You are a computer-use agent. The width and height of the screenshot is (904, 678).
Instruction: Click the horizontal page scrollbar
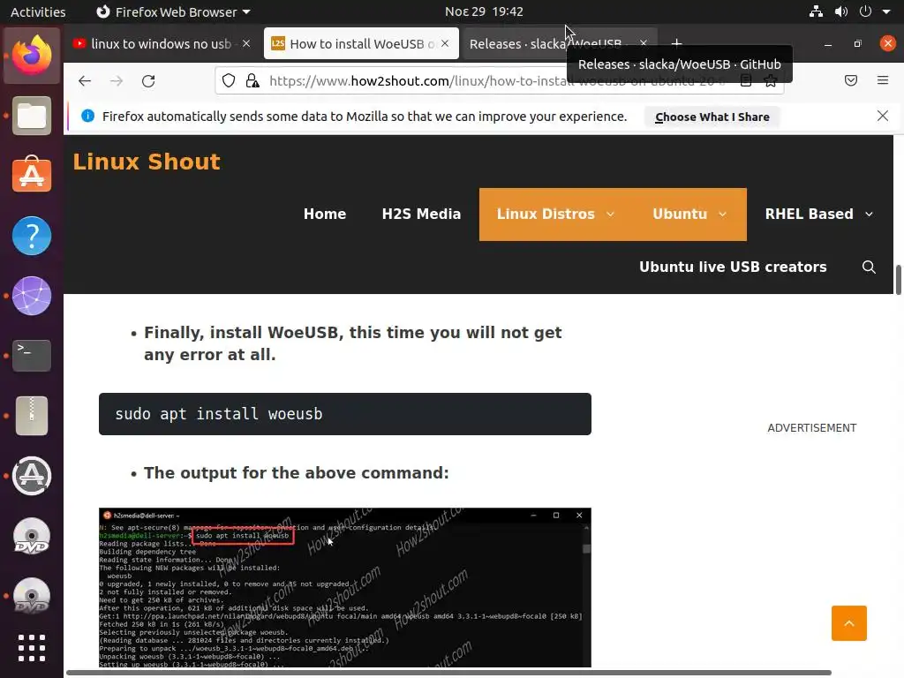tap(448, 673)
